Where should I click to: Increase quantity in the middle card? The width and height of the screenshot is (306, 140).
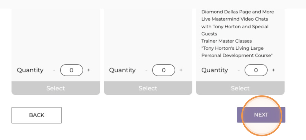point(181,70)
